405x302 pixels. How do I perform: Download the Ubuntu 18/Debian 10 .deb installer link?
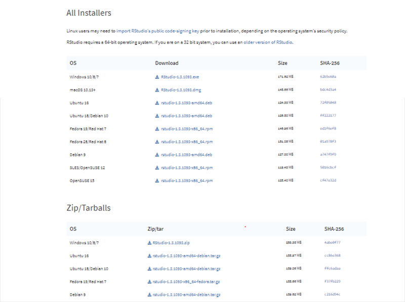pos(186,116)
